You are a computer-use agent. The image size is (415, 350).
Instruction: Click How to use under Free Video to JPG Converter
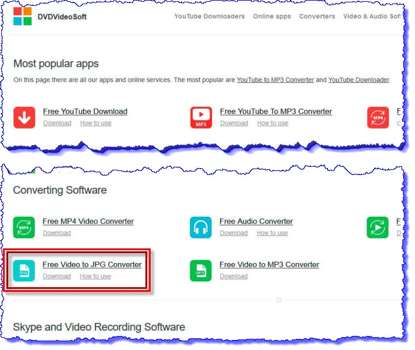pyautogui.click(x=95, y=276)
